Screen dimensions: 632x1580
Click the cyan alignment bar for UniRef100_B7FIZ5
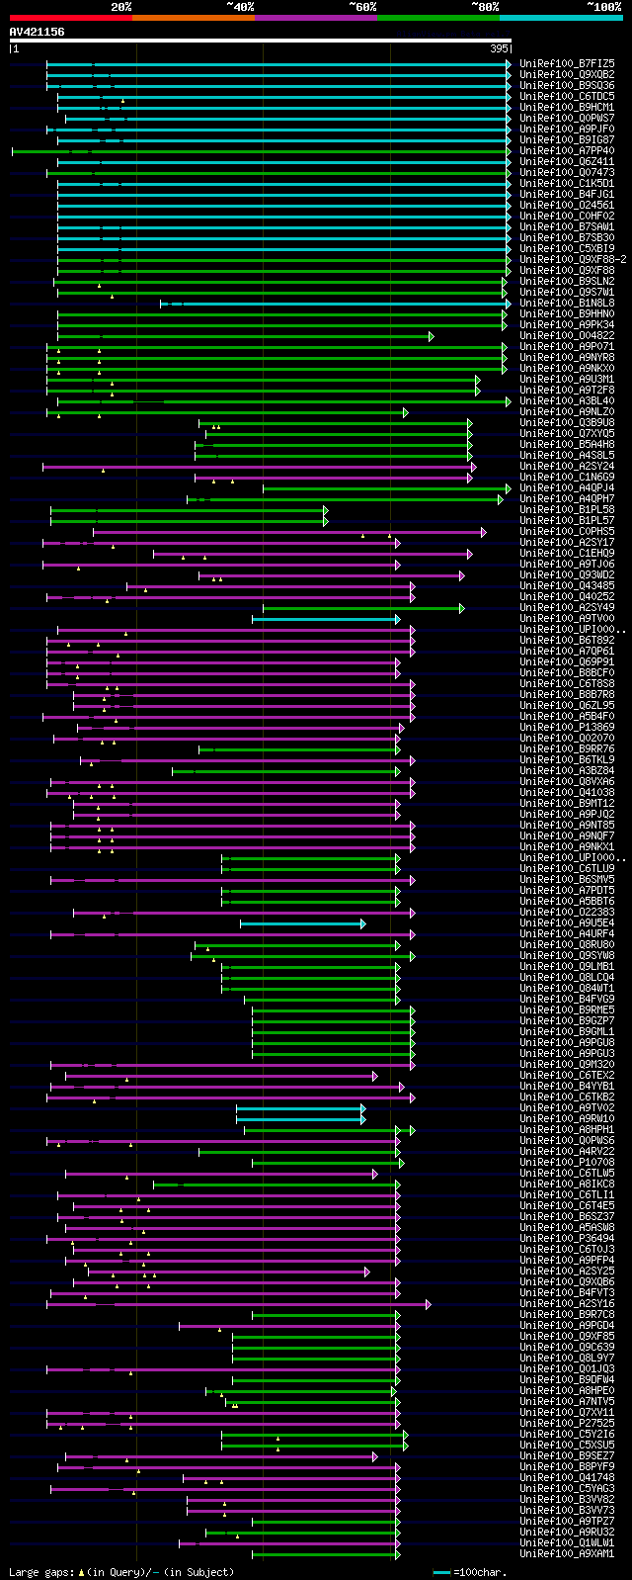tap(278, 64)
